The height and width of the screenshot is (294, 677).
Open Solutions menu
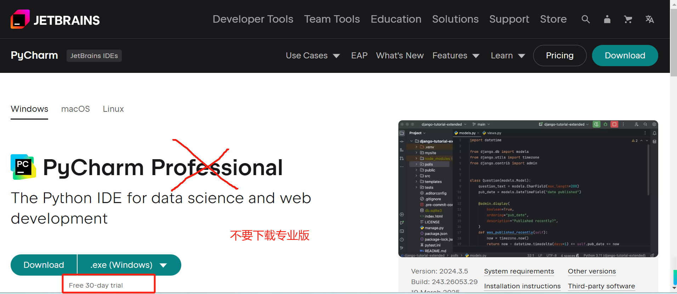pos(455,19)
